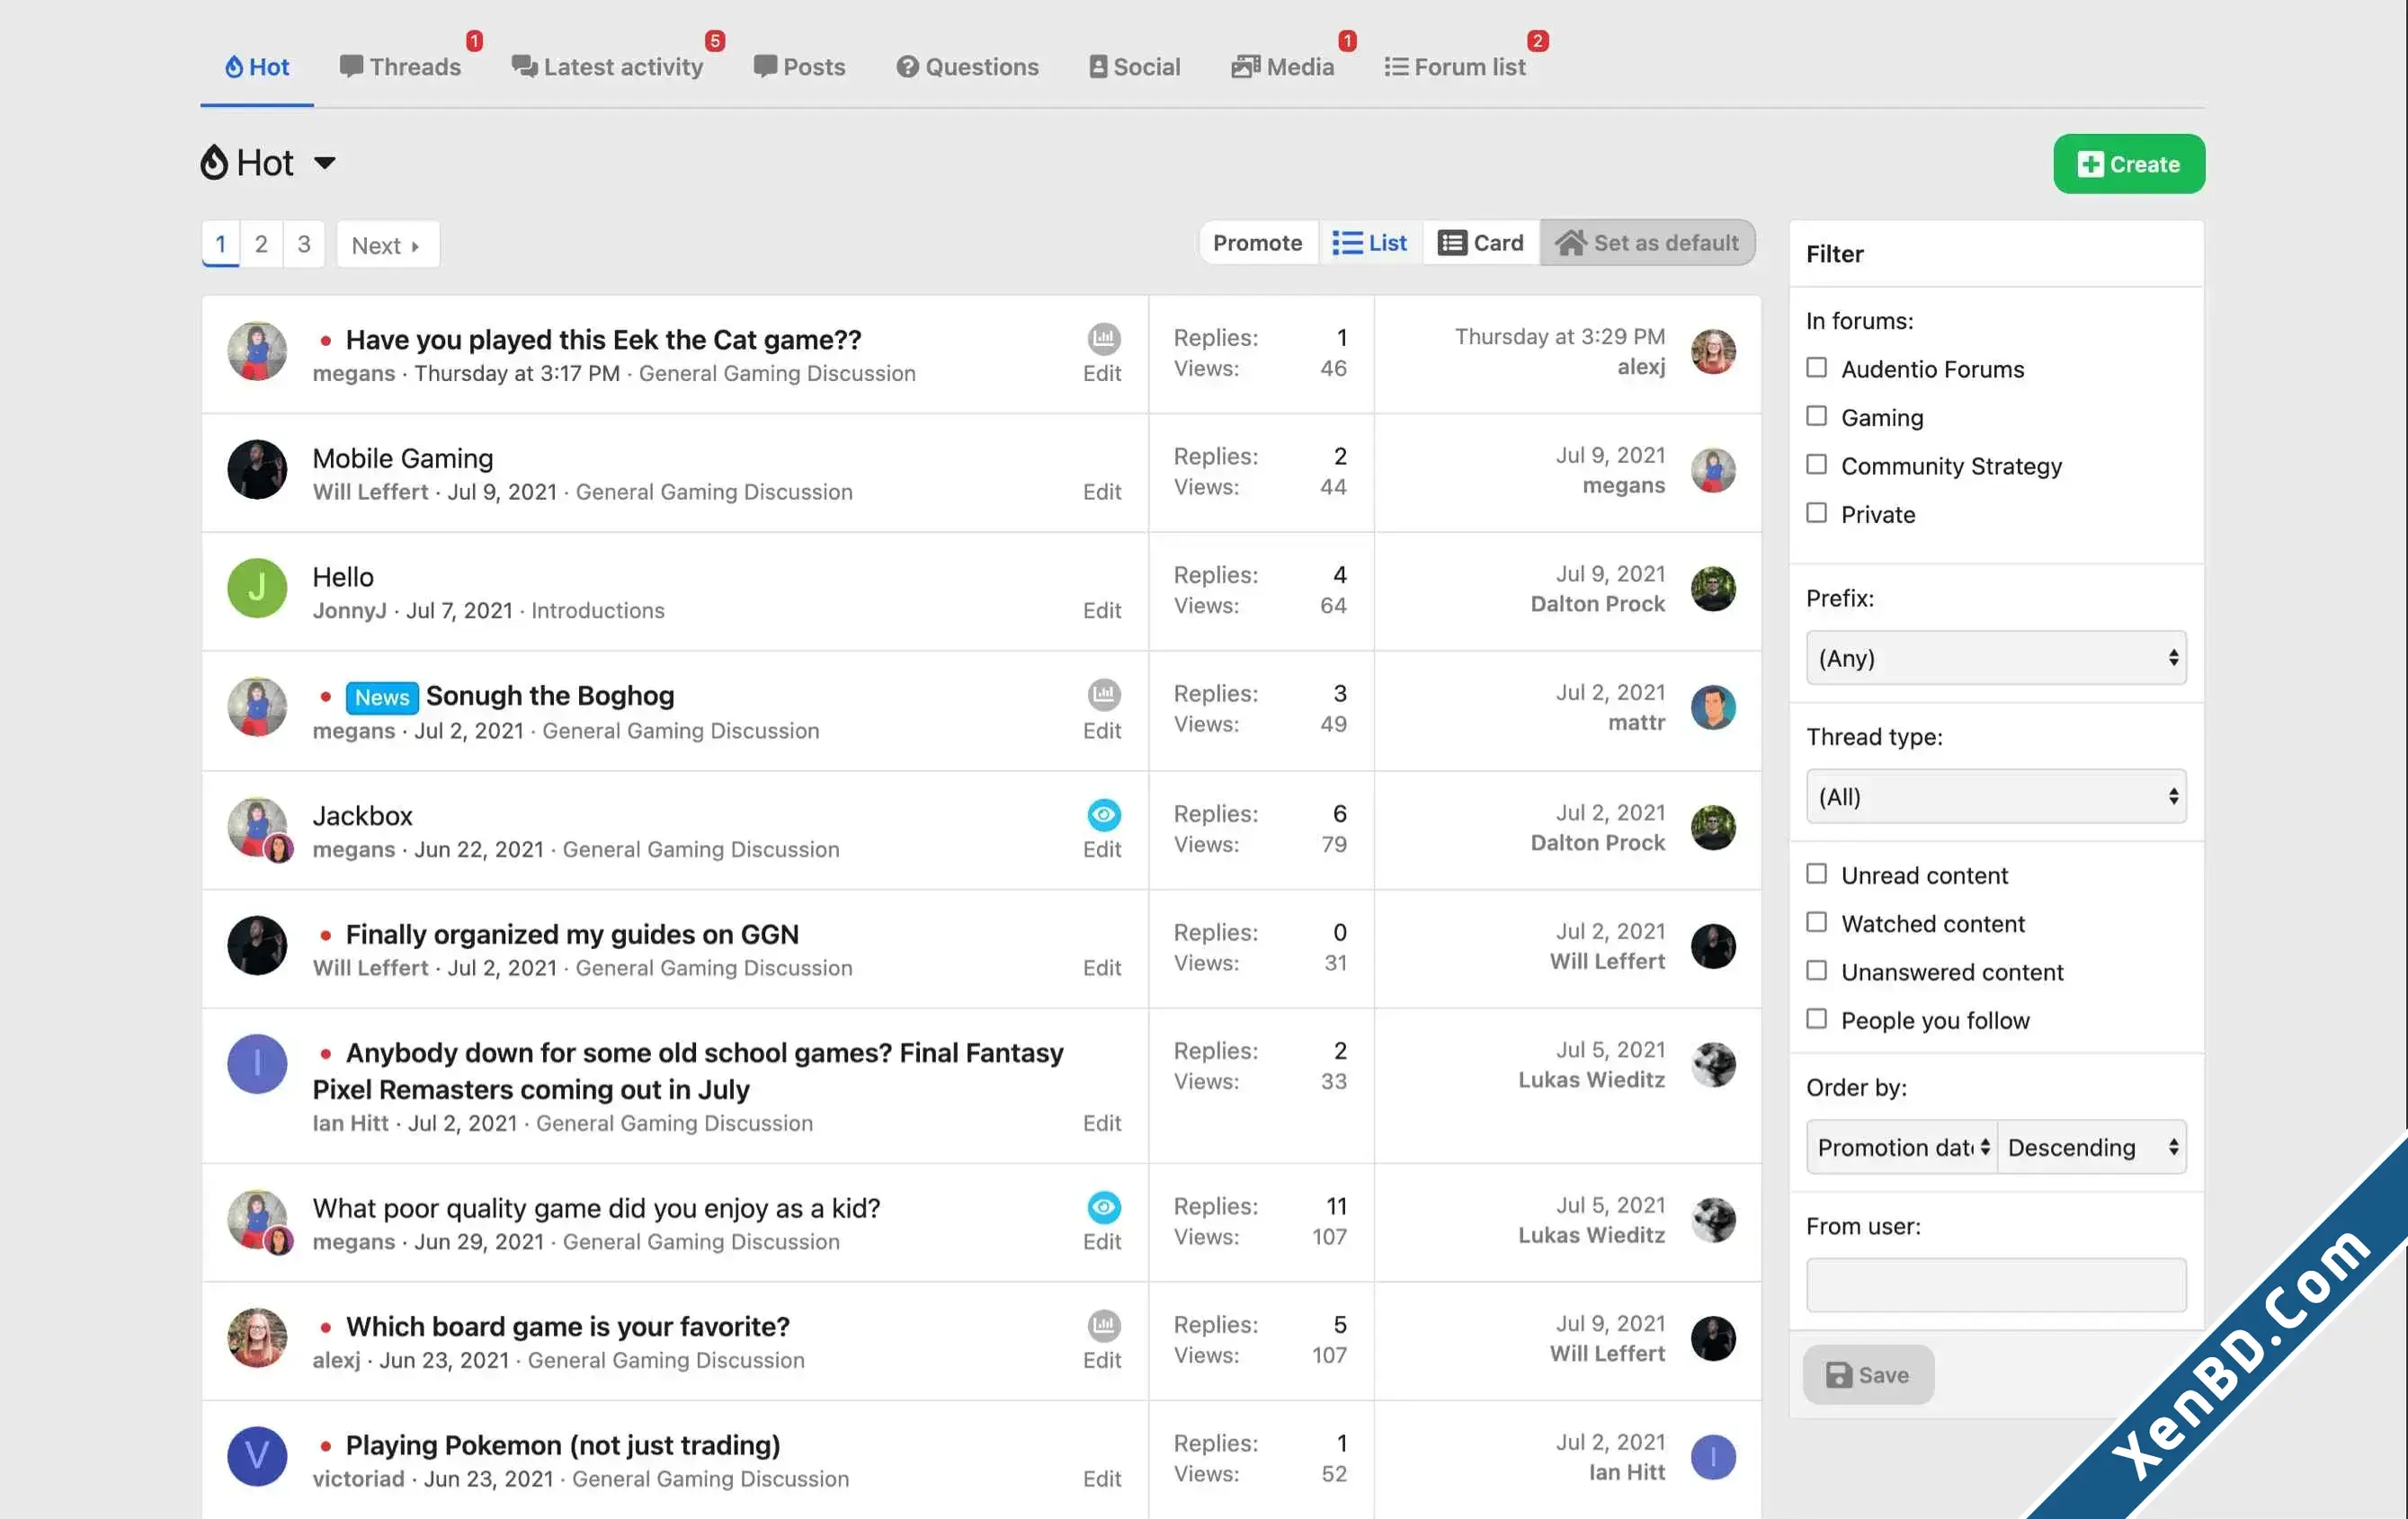Go to page 2
The width and height of the screenshot is (2408, 1519).
[261, 244]
